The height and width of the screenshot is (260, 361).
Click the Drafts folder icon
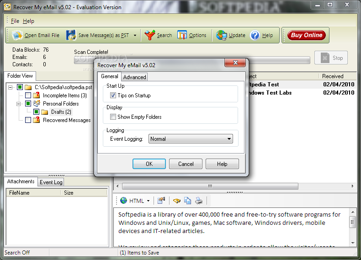pos(45,112)
